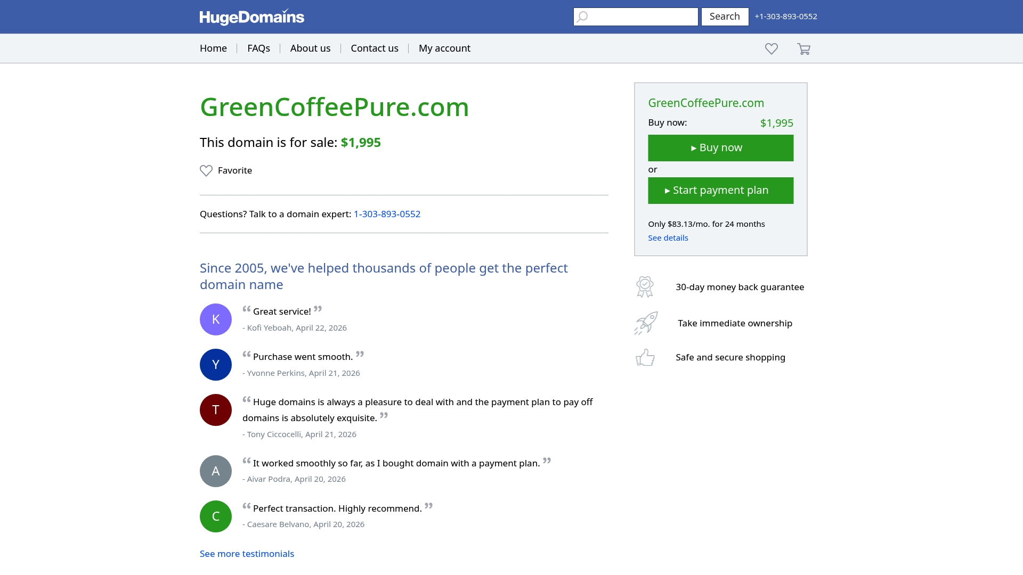This screenshot has height=575, width=1023.
Task: Click Tony Ciccocelli's T avatar
Action: [216, 410]
